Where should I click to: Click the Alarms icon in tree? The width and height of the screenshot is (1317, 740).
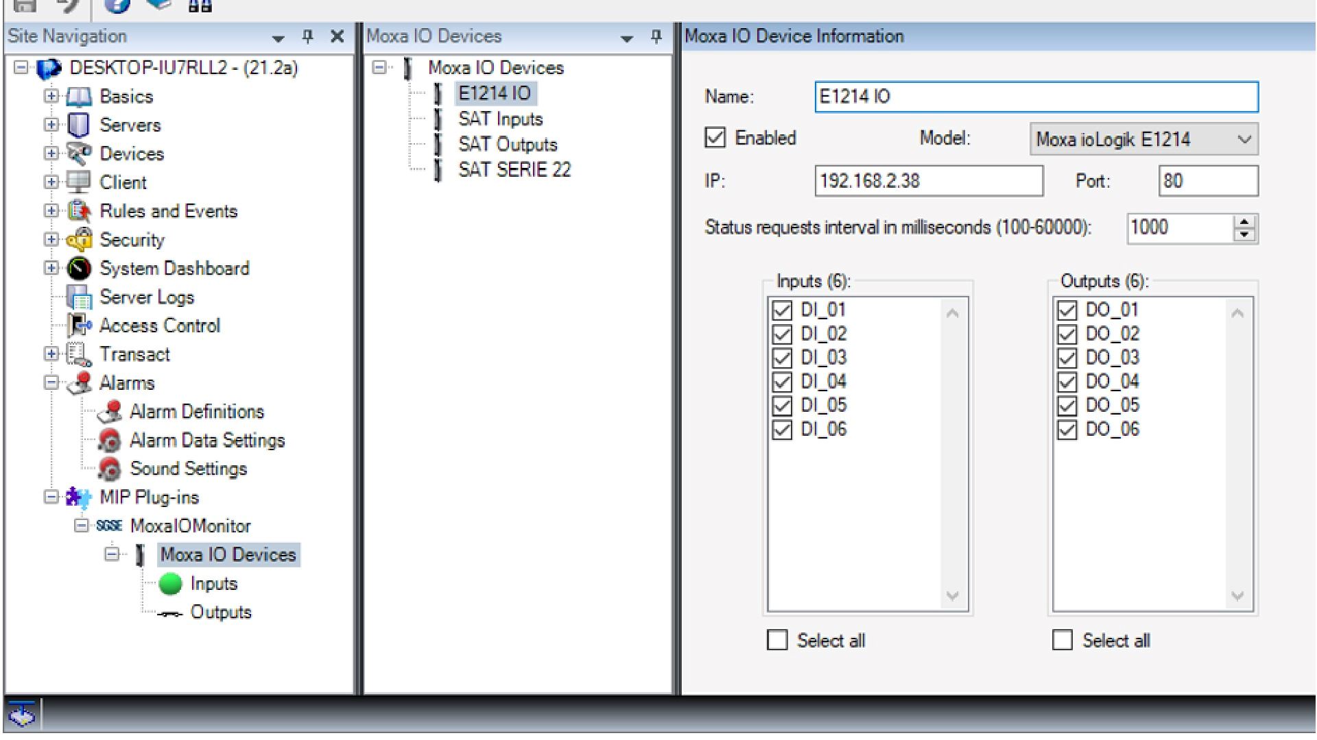pos(79,383)
